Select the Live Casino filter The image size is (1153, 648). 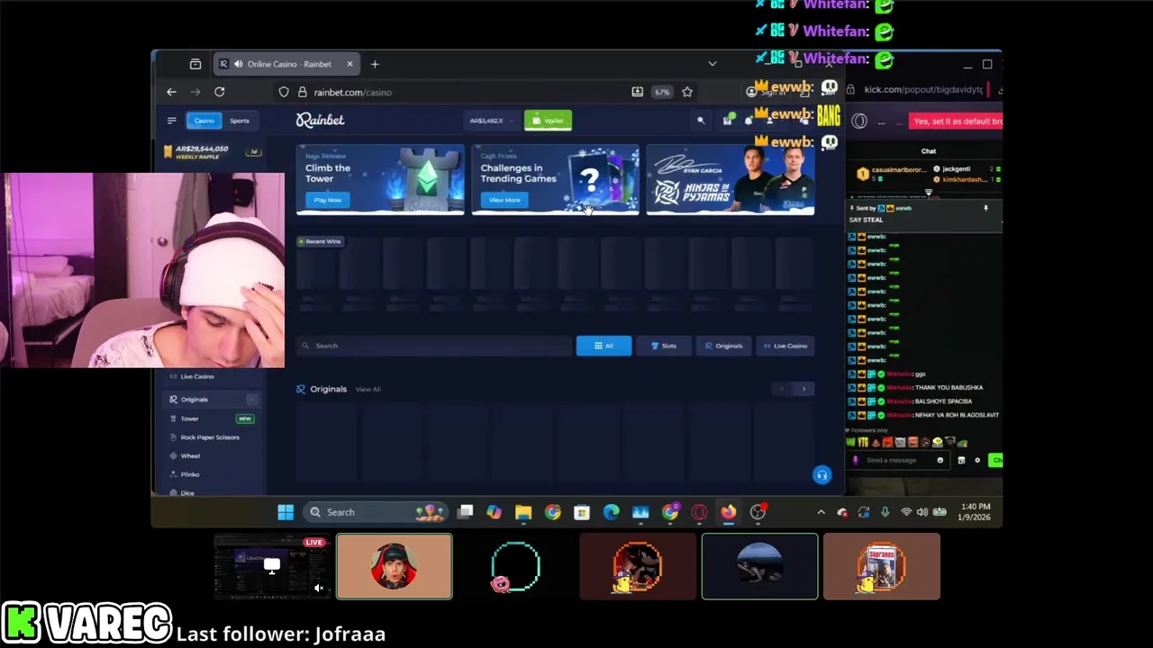pos(785,346)
